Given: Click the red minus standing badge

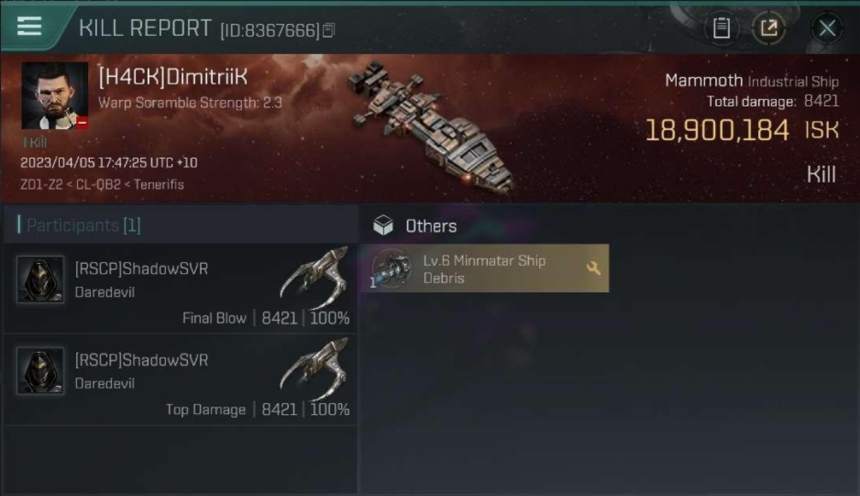Looking at the screenshot, I should click(82, 123).
